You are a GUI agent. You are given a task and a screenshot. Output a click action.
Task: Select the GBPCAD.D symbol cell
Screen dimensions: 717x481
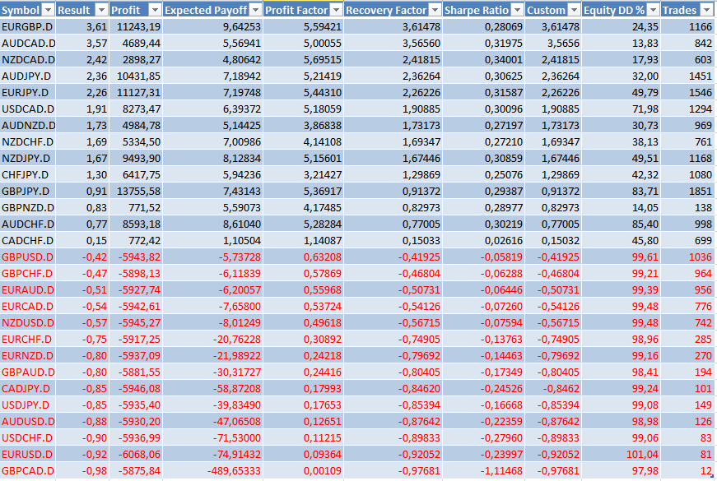click(27, 471)
